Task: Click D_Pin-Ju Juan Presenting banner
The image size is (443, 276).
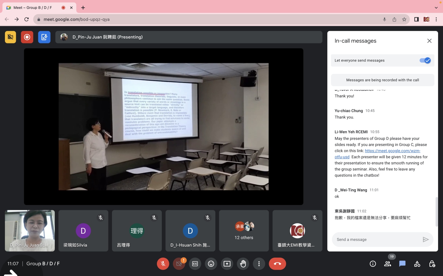Action: 189,37
